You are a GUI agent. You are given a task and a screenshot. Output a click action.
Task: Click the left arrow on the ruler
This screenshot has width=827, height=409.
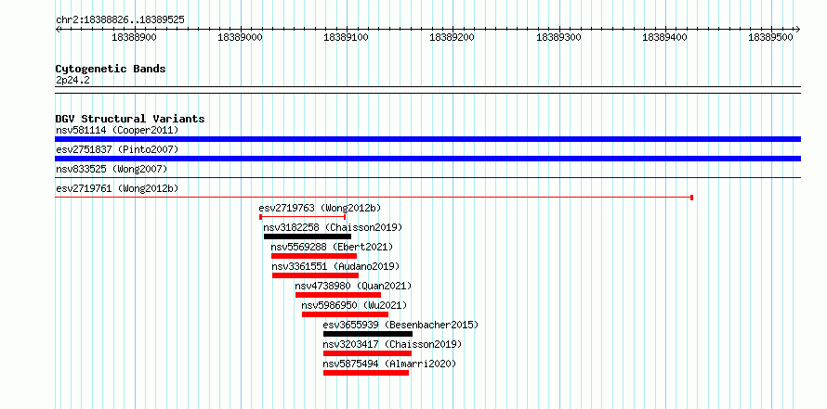point(58,29)
